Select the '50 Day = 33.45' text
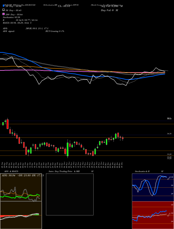 coord(14,10)
